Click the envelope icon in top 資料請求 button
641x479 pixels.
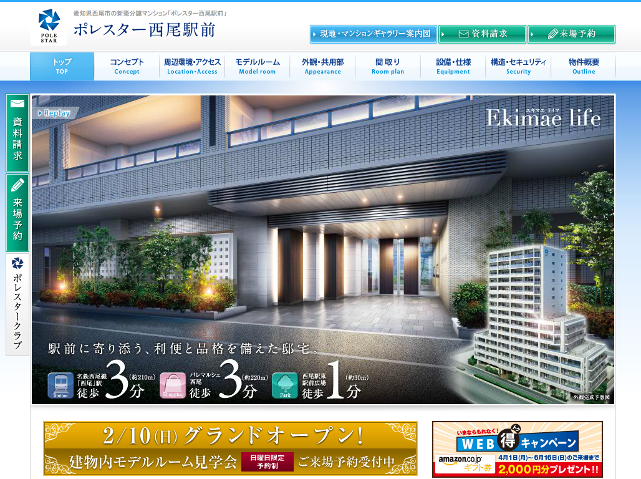463,34
